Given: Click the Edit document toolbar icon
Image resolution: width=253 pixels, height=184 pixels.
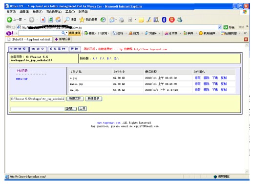Looking at the screenshot, I should click(130, 20).
